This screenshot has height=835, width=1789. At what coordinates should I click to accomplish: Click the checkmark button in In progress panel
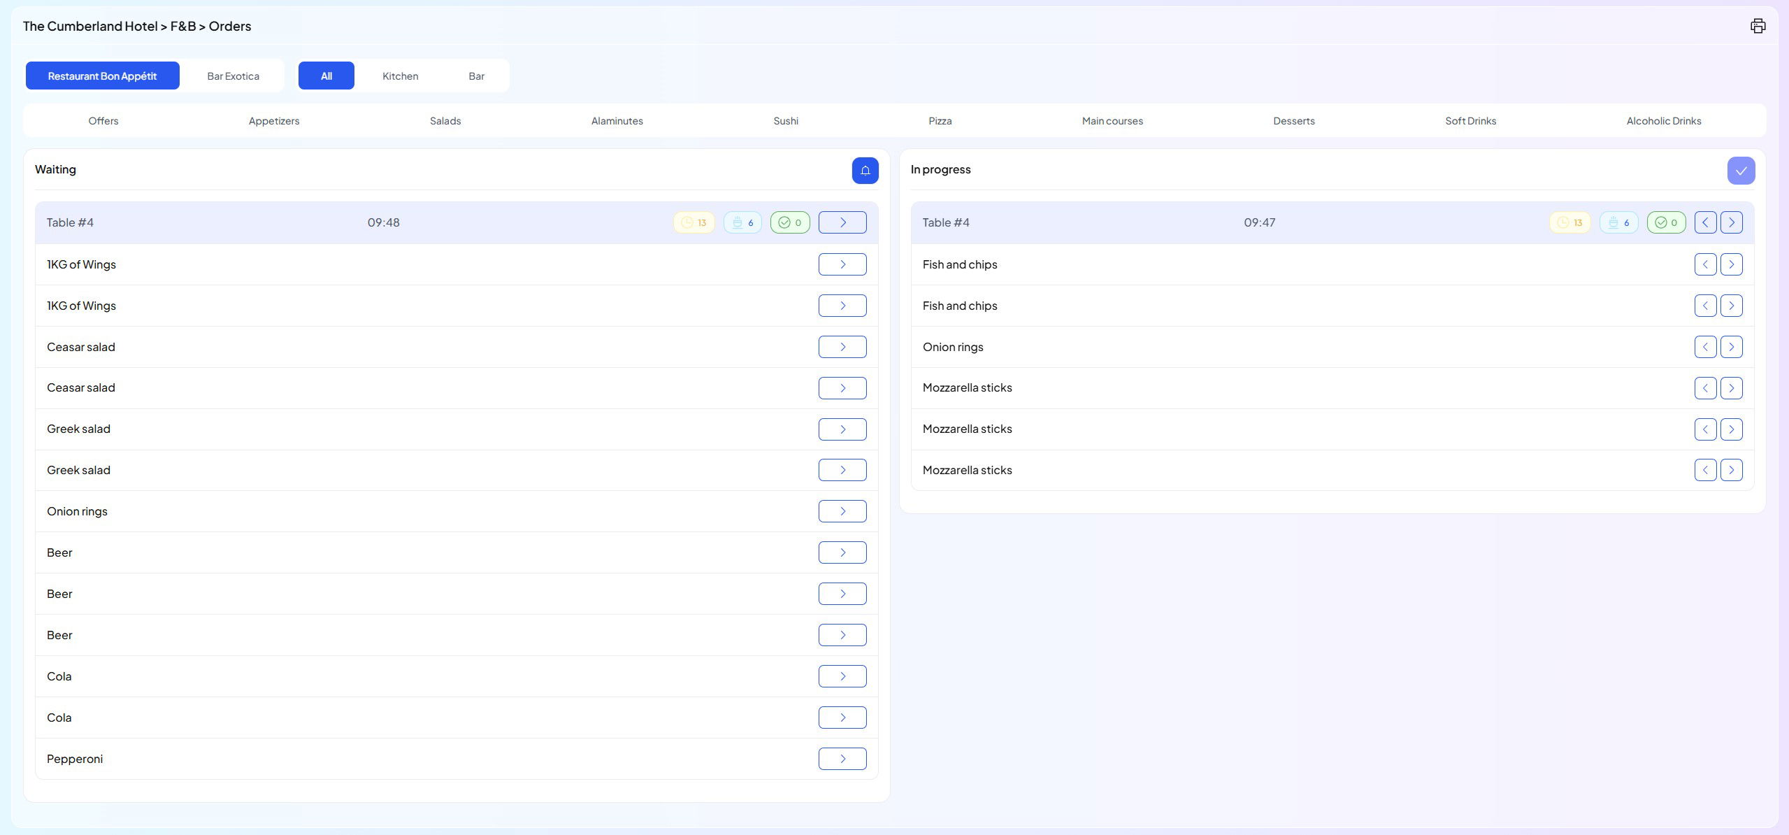[x=1740, y=171]
